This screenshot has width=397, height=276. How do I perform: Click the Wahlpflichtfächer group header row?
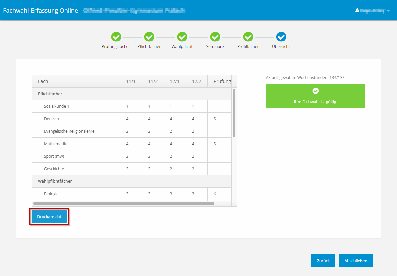click(55, 181)
